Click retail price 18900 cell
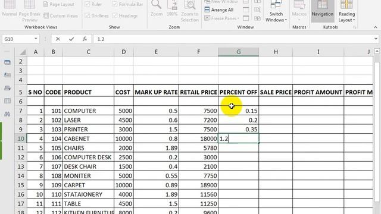The image size is (381, 214). (x=198, y=185)
